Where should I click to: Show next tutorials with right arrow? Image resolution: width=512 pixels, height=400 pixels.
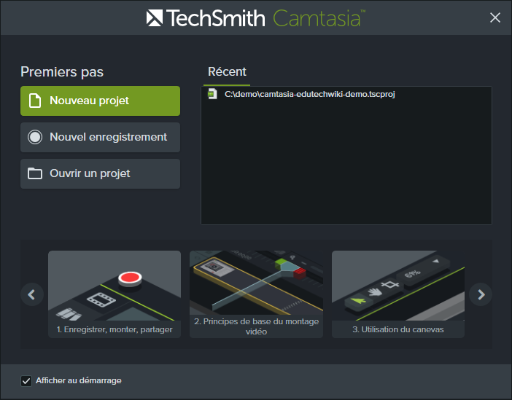[x=481, y=294]
